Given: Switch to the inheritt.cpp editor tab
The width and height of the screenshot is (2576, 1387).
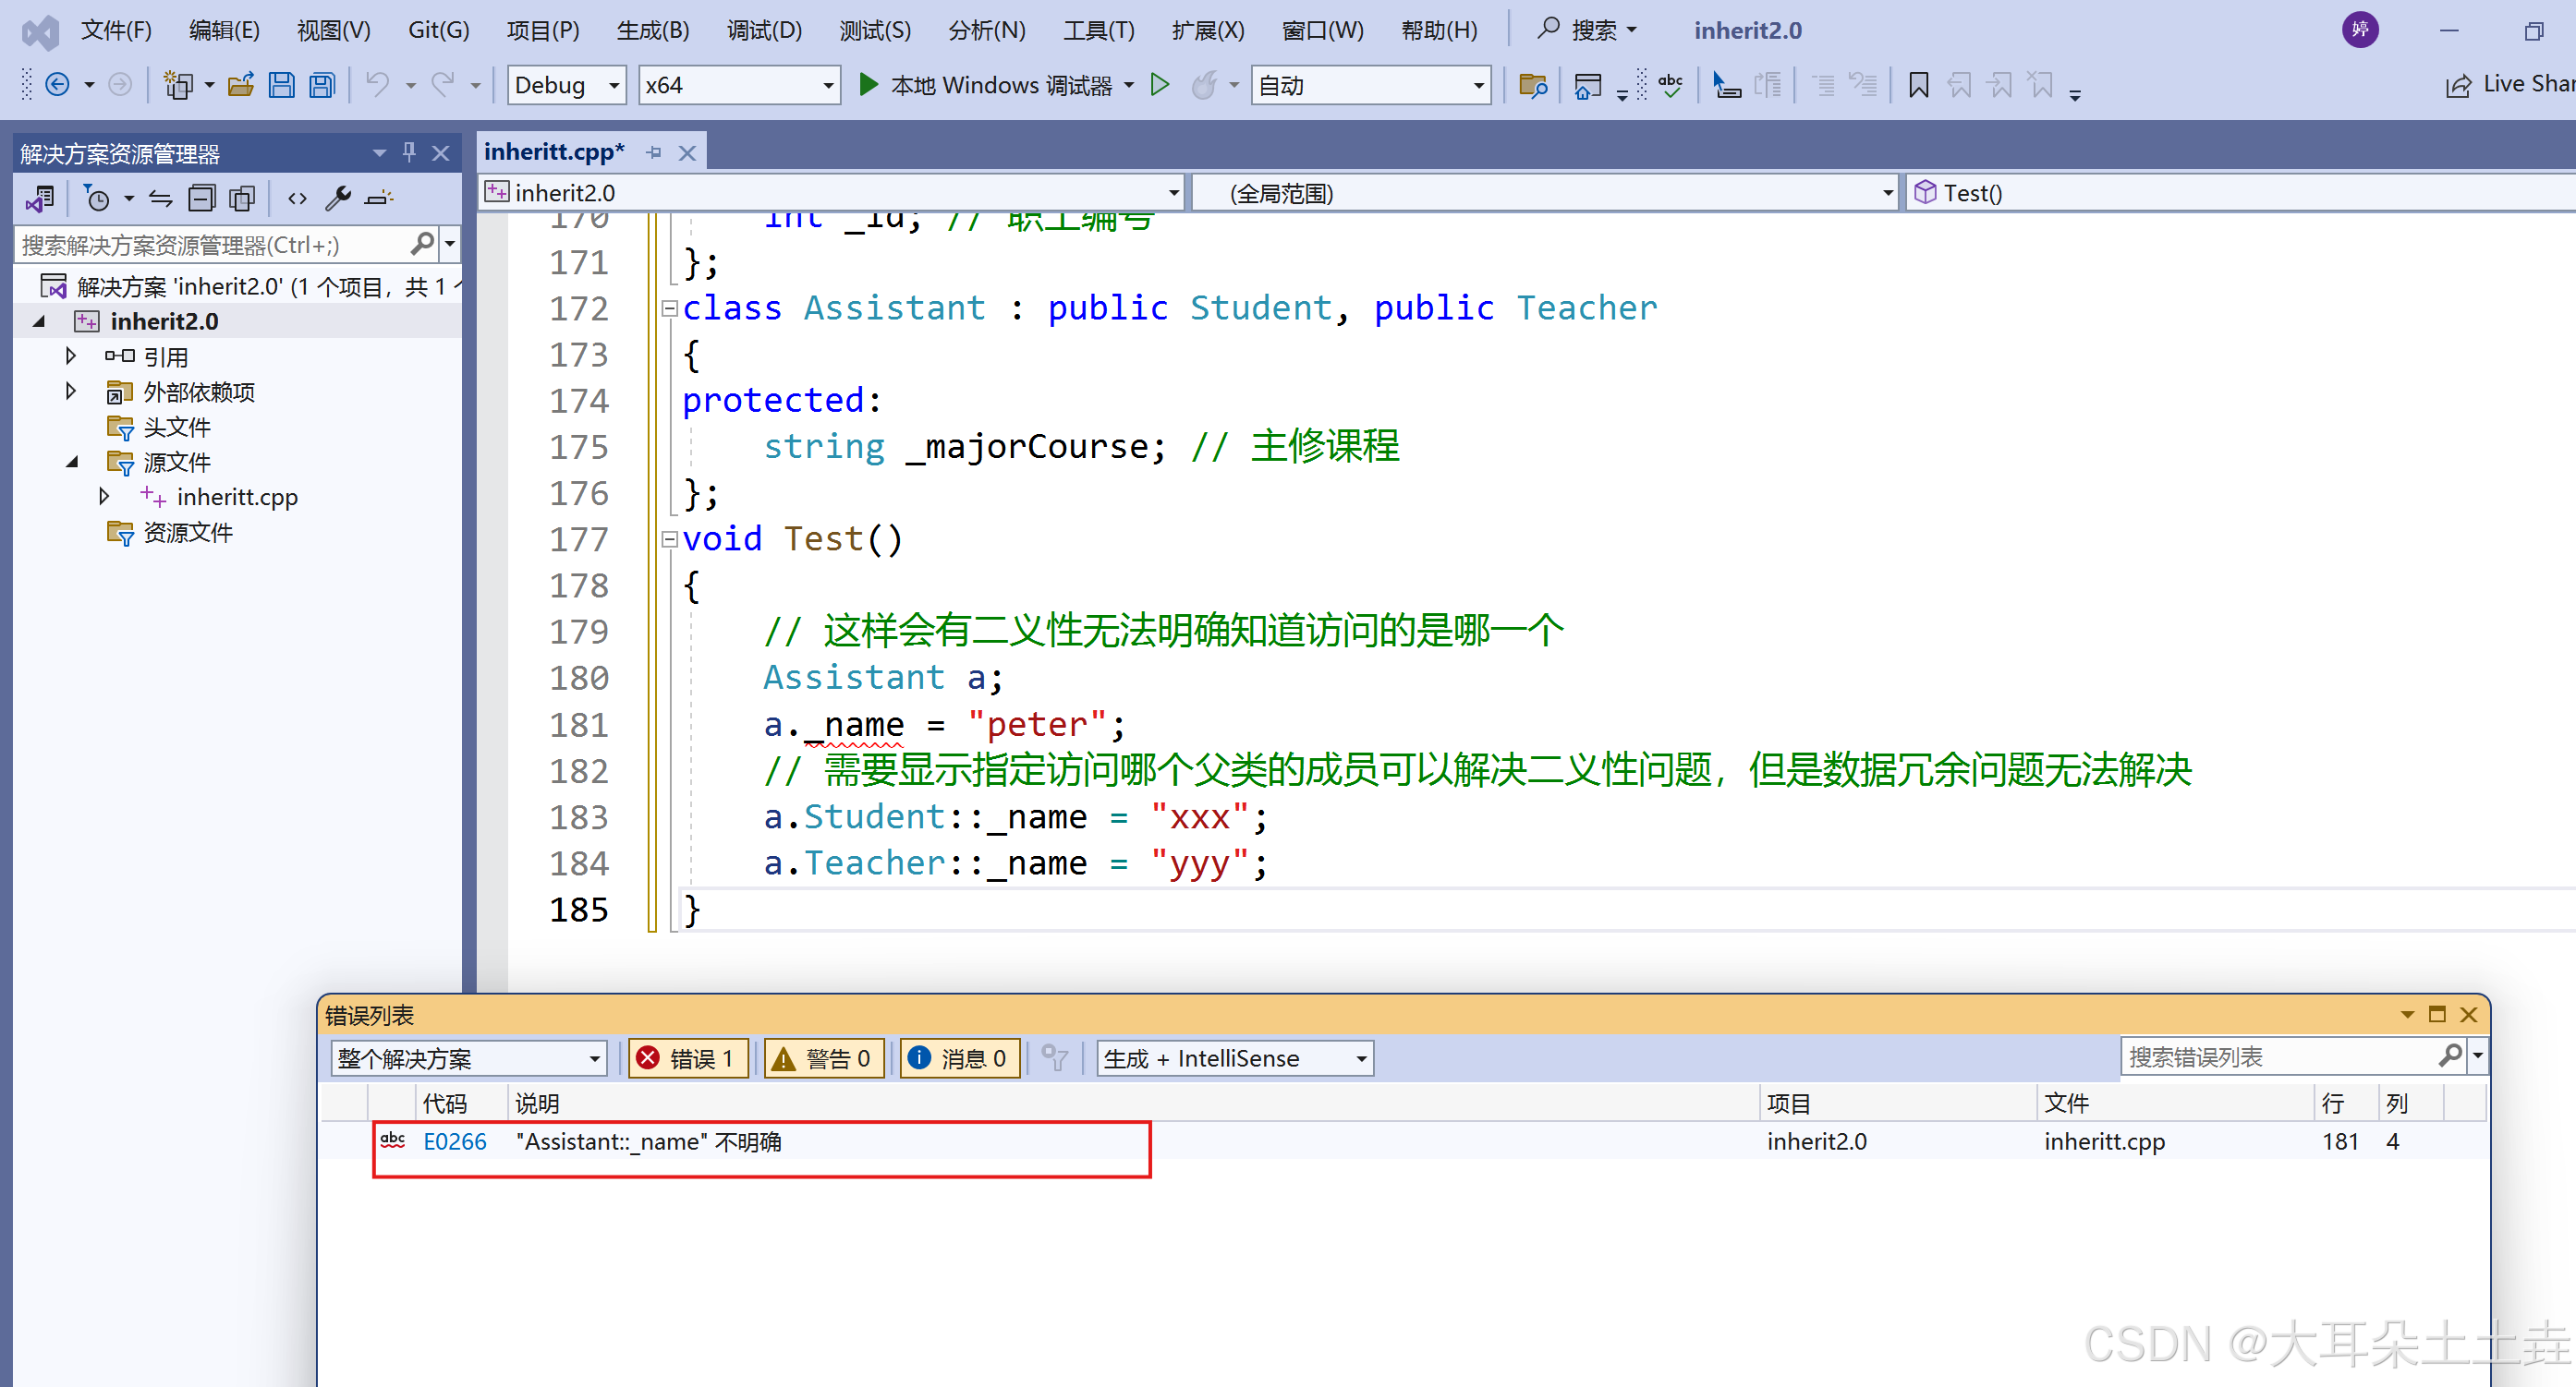Looking at the screenshot, I should (554, 151).
